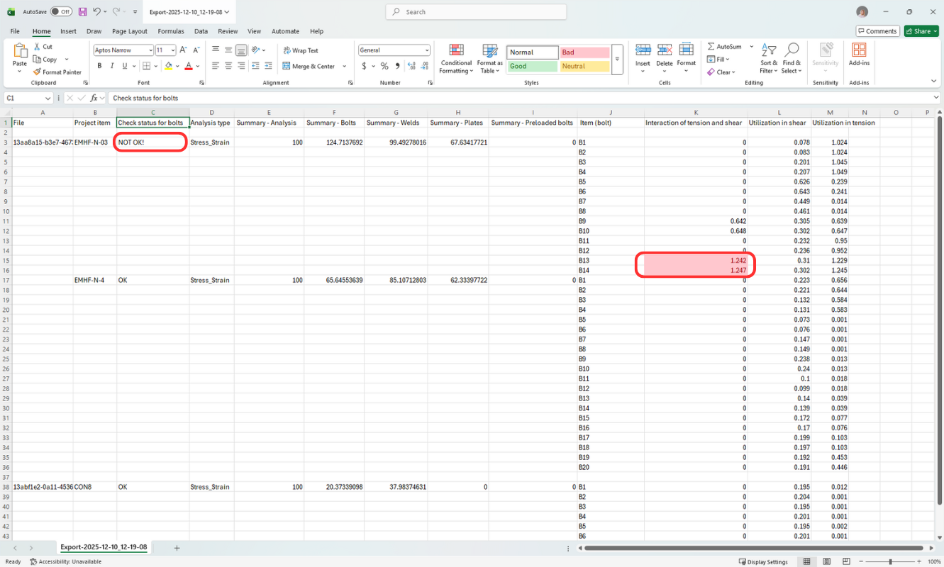Click the Merge & Center icon

287,66
